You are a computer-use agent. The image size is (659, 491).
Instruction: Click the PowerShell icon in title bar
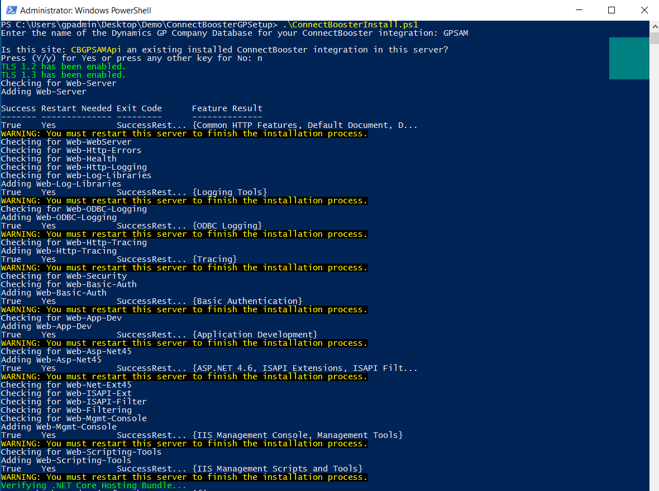point(9,10)
